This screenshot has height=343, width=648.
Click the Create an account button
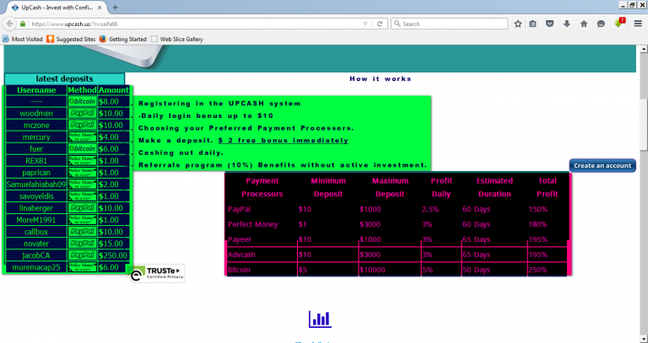(602, 165)
